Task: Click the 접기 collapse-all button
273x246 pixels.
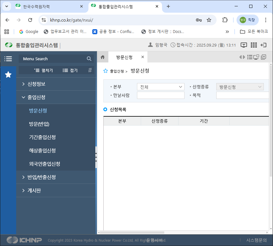Action: pyautogui.click(x=70, y=70)
